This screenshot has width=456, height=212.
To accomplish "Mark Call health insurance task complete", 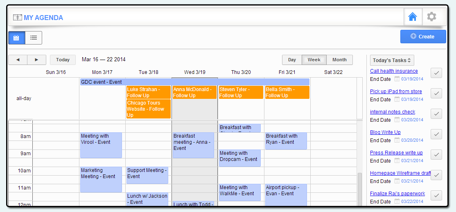I will pos(436,73).
